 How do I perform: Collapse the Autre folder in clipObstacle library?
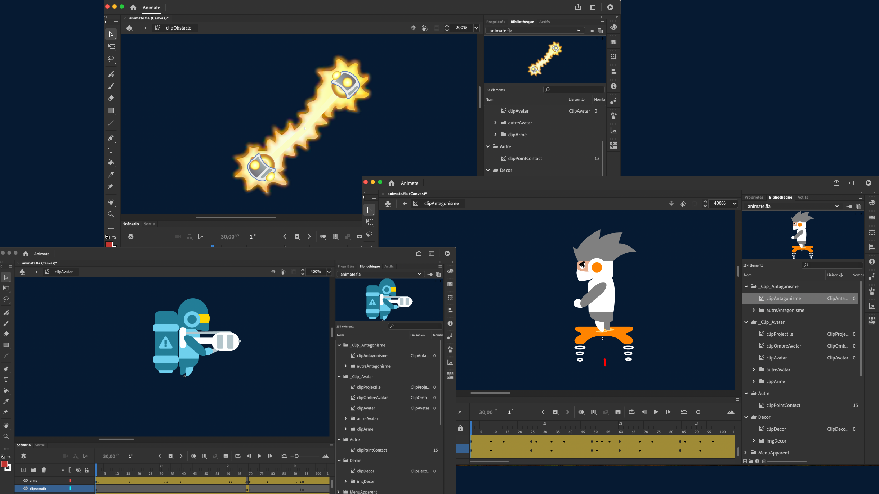(488, 146)
